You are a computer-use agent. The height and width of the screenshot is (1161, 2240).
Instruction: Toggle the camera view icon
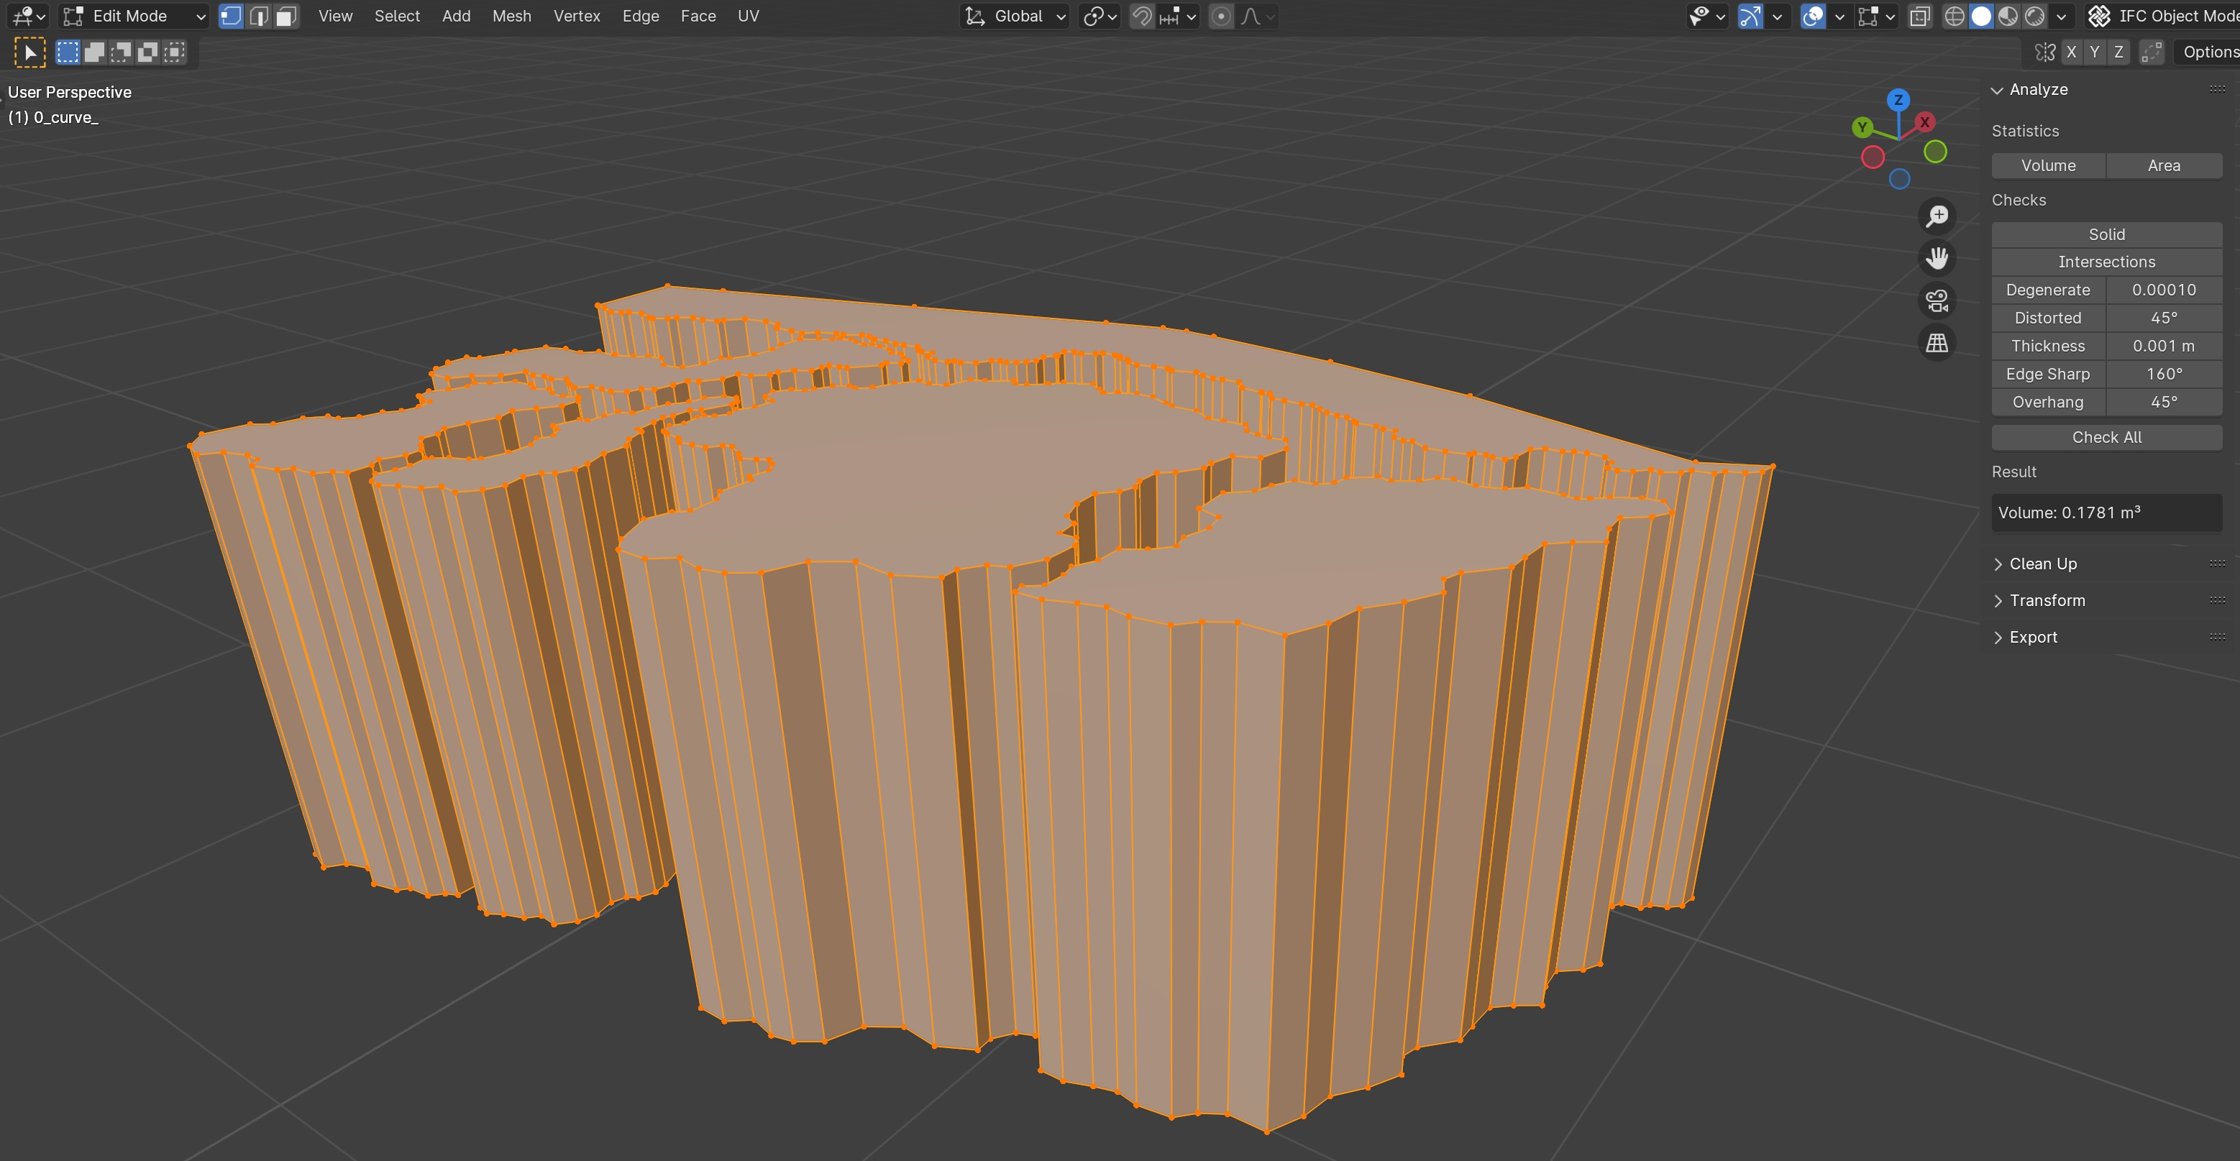point(1937,300)
